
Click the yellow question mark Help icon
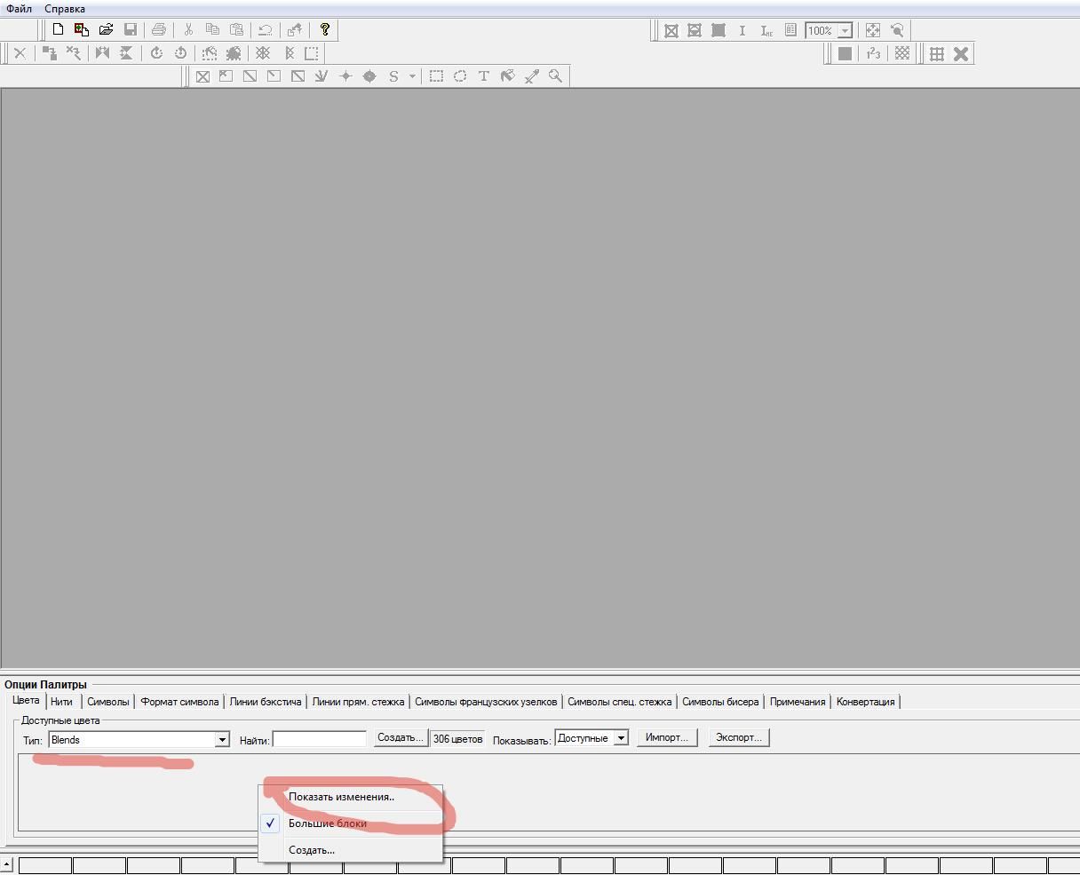(325, 30)
